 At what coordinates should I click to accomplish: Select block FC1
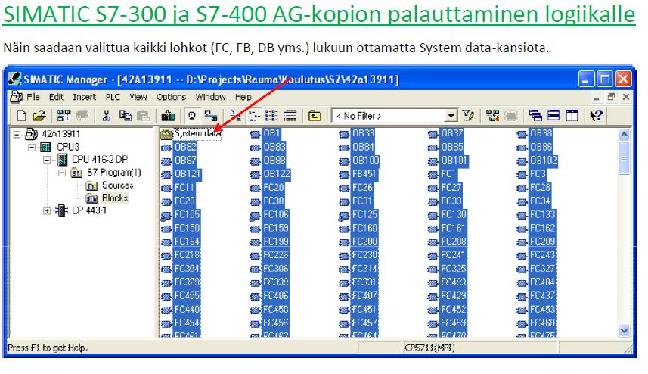tap(448, 174)
